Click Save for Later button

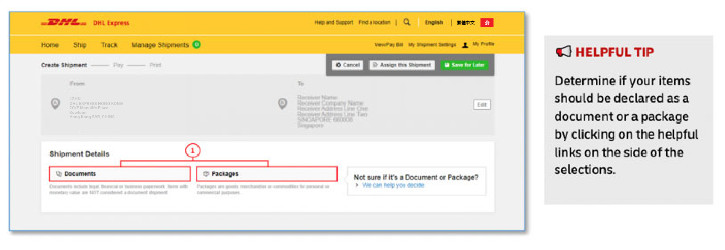click(x=464, y=65)
